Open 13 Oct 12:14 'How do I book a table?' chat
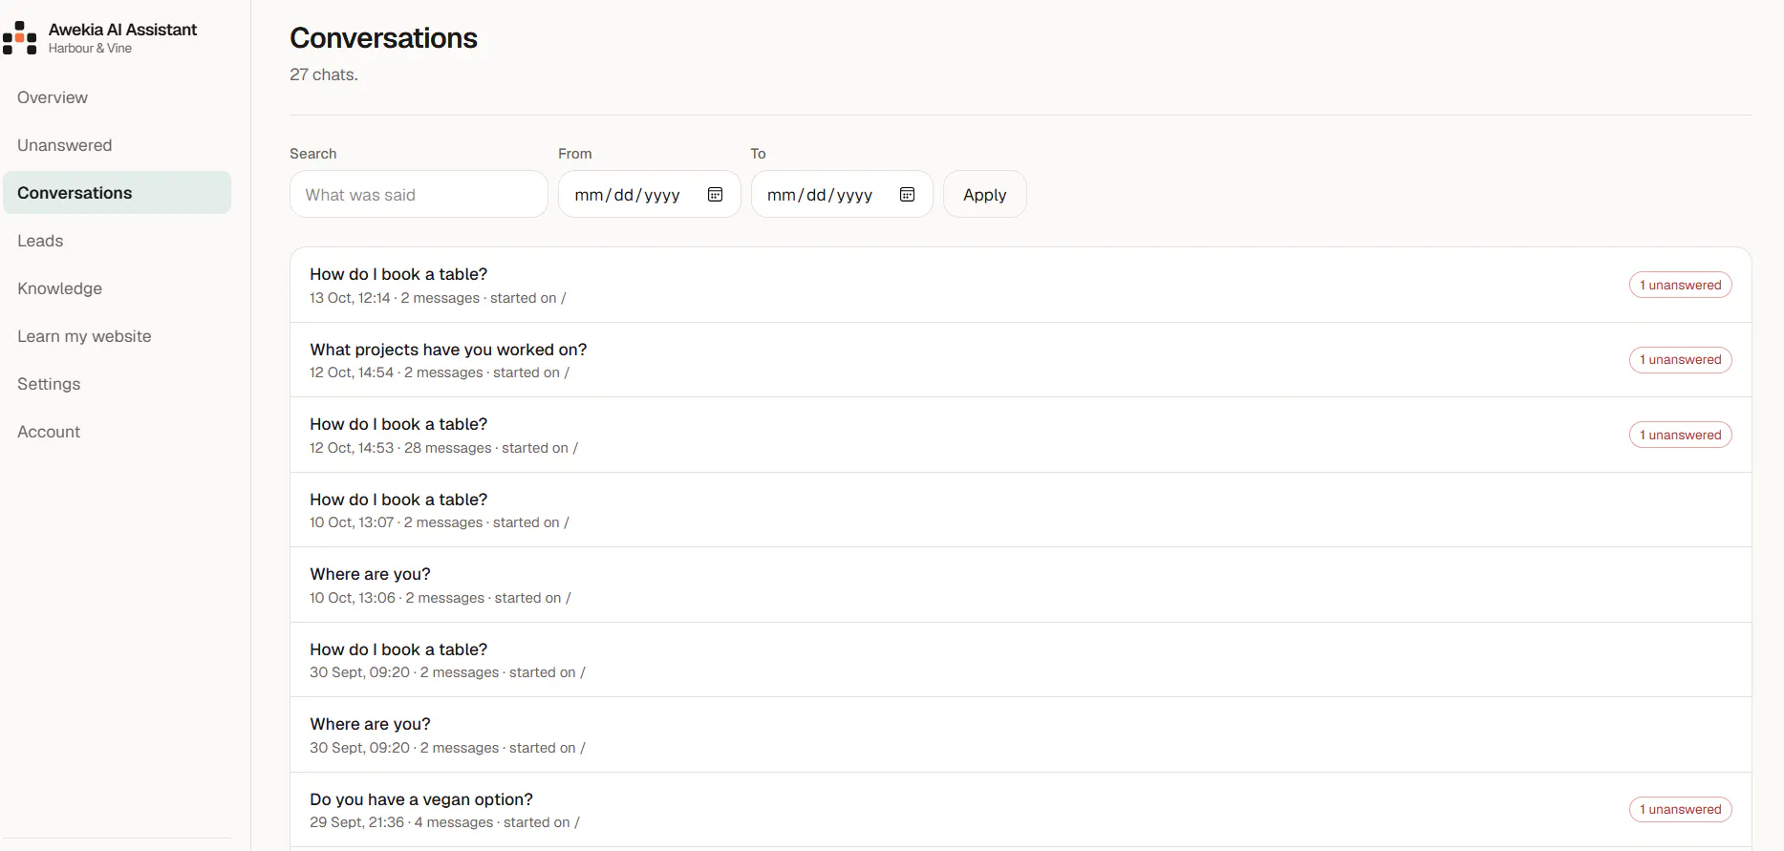1784x851 pixels. [1021, 286]
